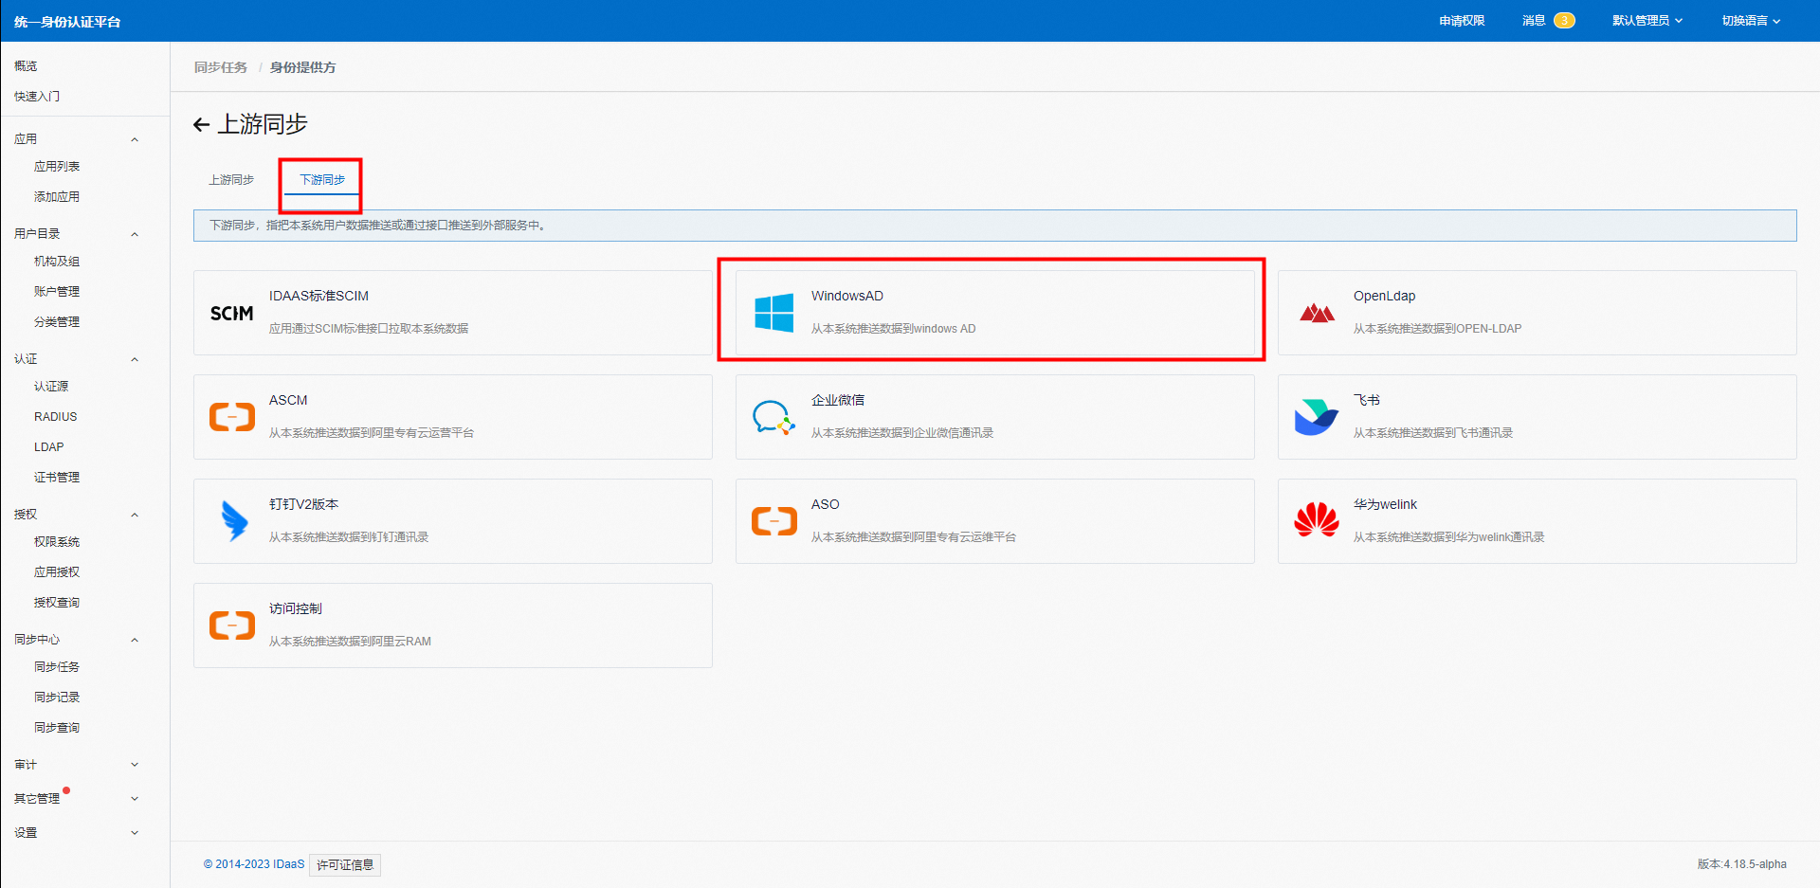Click the Windows logo icon for WindowsAD
Screen dimensions: 1820x888
point(773,313)
